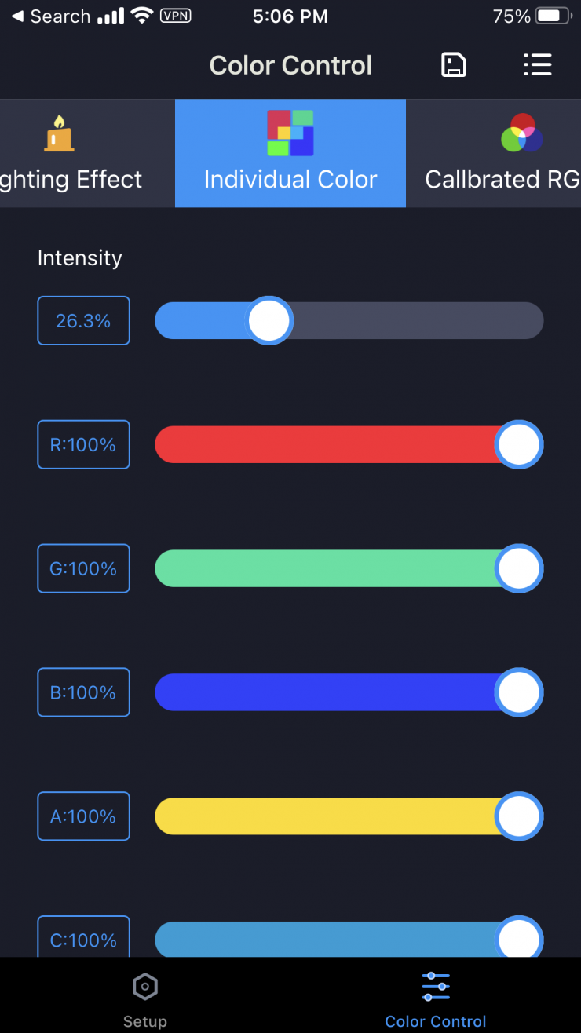Tap the Setup hexagon icon
581x1033 pixels.
[x=145, y=987]
